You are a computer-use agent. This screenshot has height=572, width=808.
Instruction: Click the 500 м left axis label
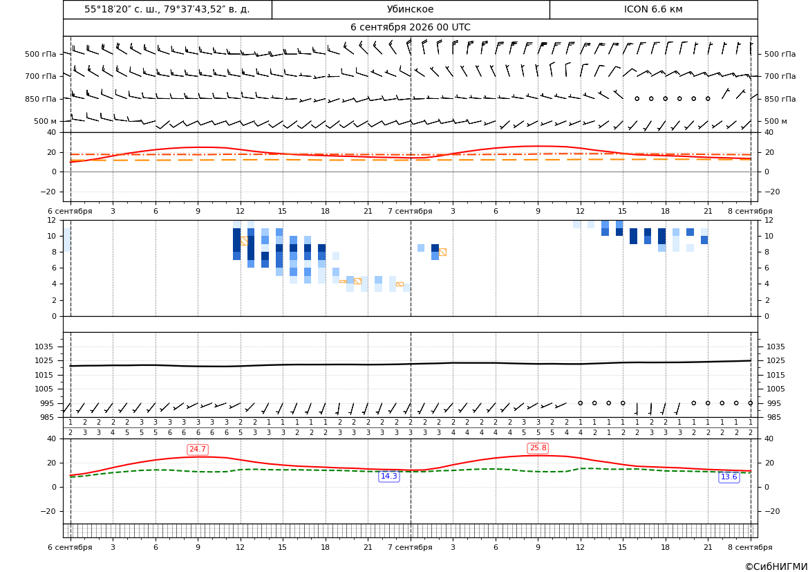coord(46,121)
